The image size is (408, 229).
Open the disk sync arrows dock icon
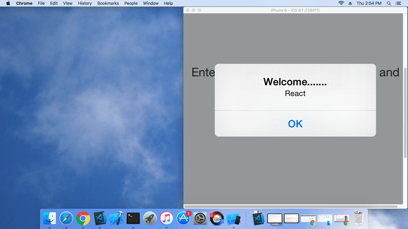[x=217, y=219]
